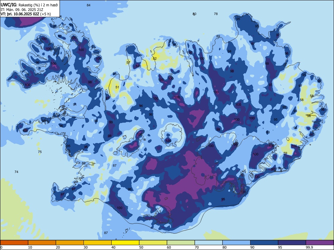Pick the 30–40 golden-yellow legend block
334x250 pixels.
98,243
